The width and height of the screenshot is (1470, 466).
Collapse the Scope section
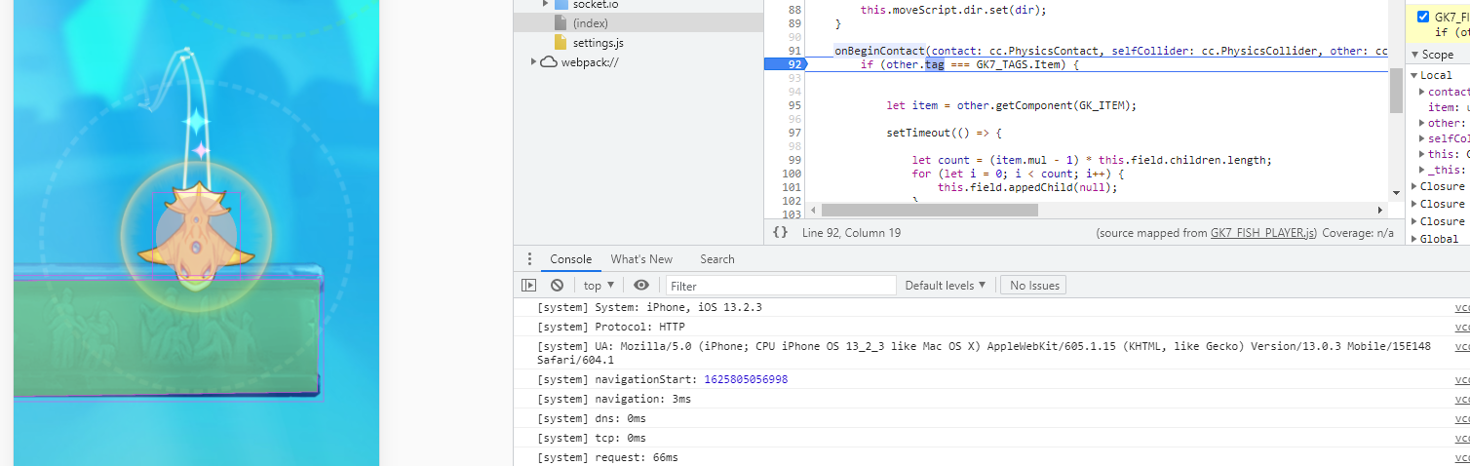pyautogui.click(x=1414, y=55)
